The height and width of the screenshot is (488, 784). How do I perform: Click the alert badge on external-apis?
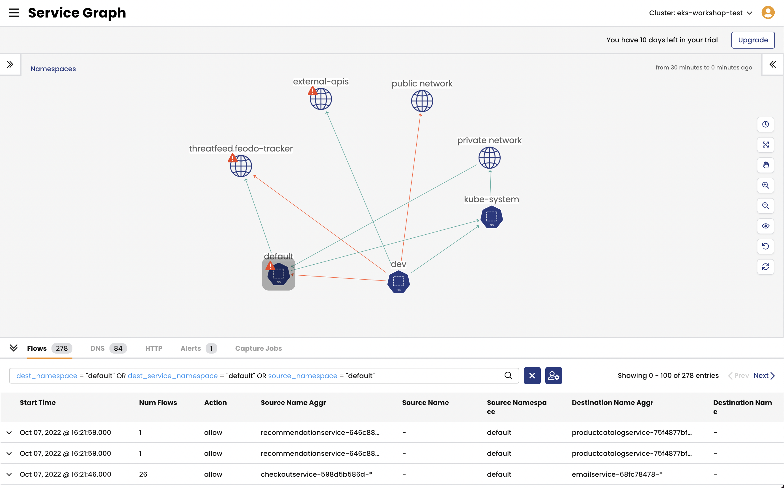point(313,91)
